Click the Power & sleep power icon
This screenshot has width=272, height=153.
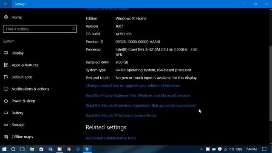pyautogui.click(x=6, y=101)
